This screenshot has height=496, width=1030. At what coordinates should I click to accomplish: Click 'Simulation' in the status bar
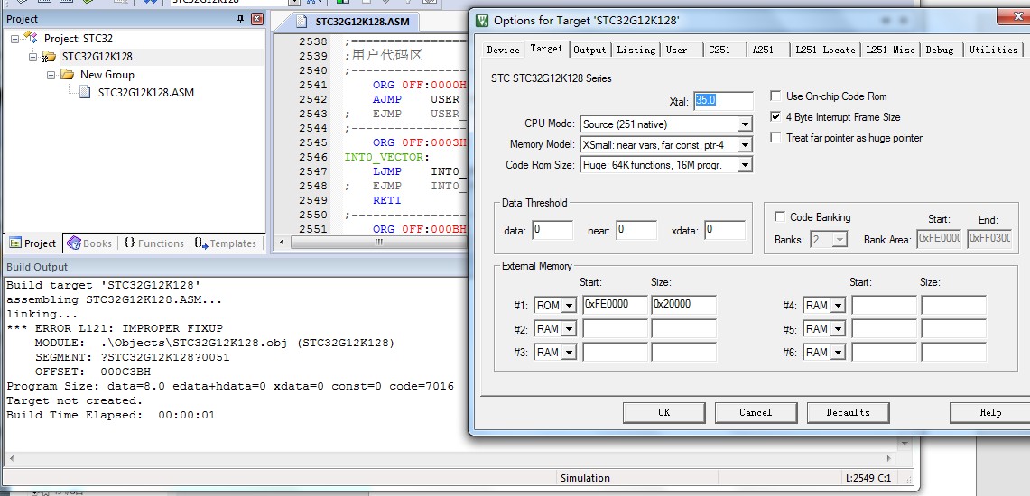(x=585, y=478)
